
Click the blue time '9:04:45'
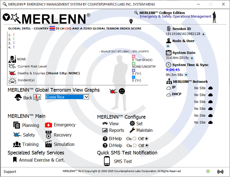pos(173,70)
